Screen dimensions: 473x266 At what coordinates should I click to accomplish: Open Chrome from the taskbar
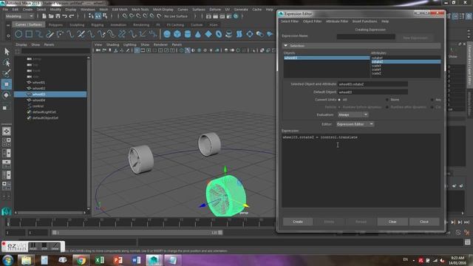[81, 260]
